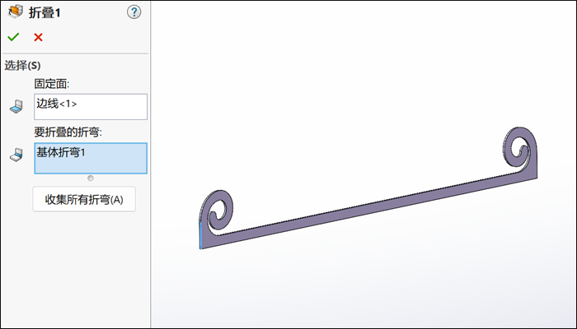Click the 要折叠的折弯: label
This screenshot has height=329, width=577.
[68, 132]
